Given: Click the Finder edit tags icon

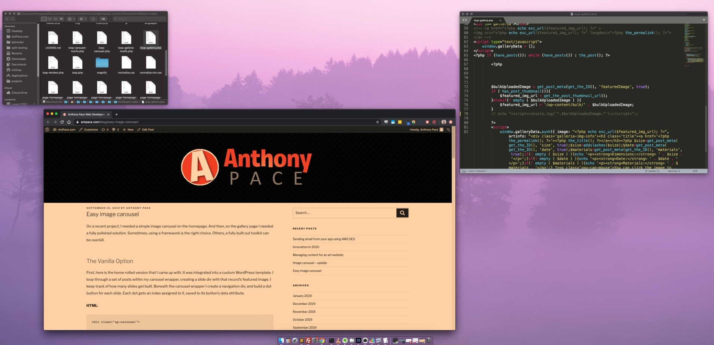Looking at the screenshot, I should [x=103, y=19].
